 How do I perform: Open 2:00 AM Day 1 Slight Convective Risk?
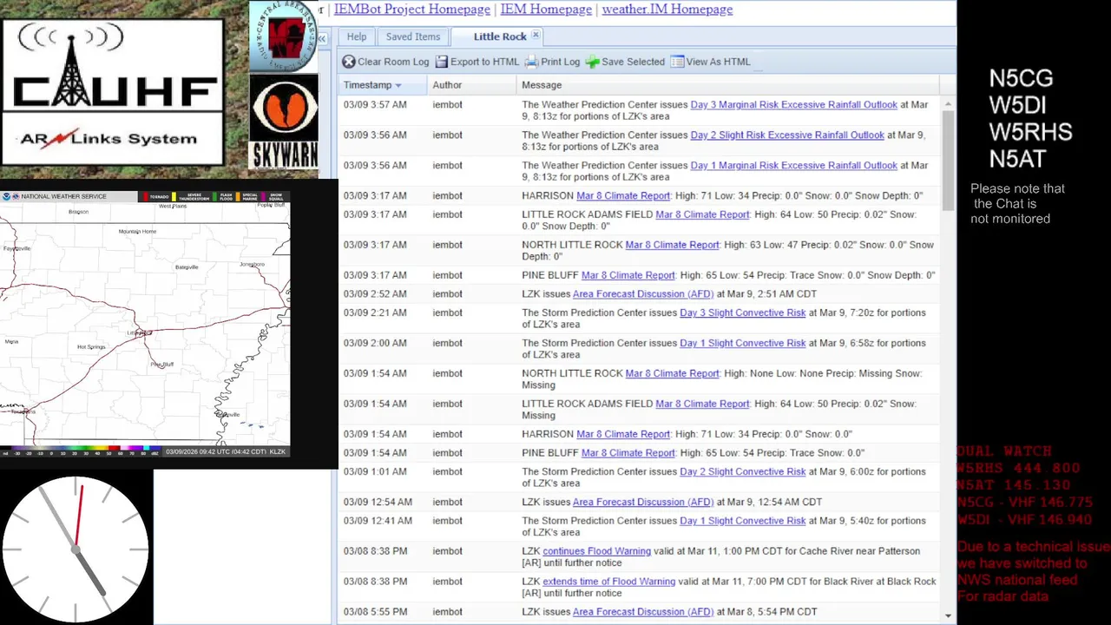[x=743, y=343]
